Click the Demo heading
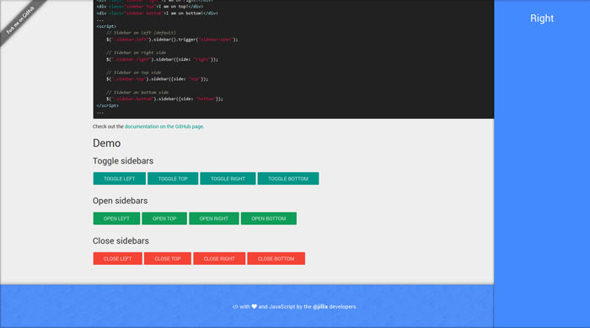The image size is (590, 328). click(x=106, y=143)
